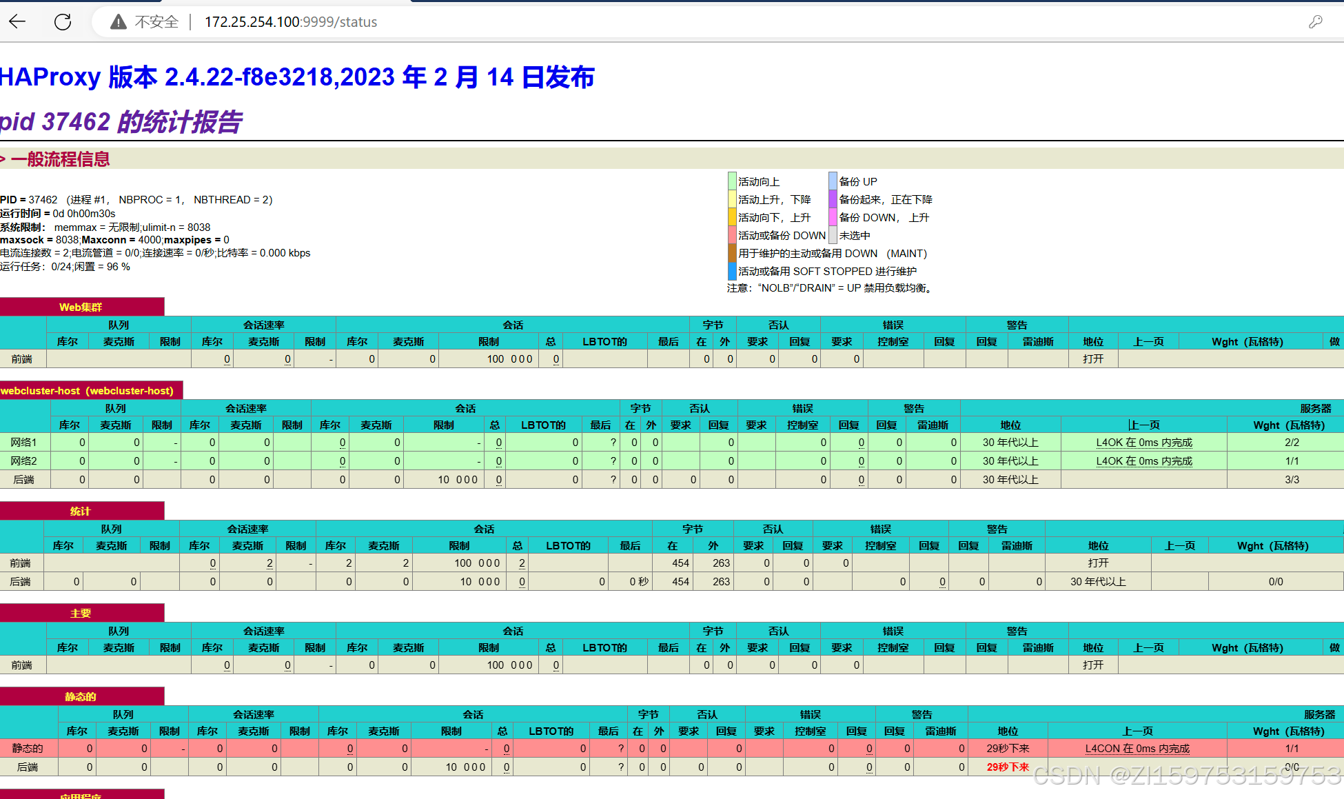Click the 备份 UP blue legend swatch
Viewport: 1344px width, 799px height.
[833, 181]
